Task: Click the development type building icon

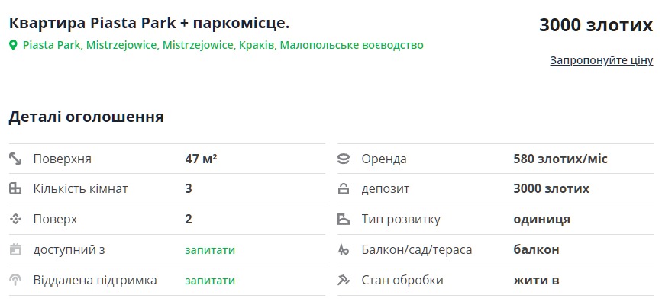Action: pyautogui.click(x=344, y=220)
